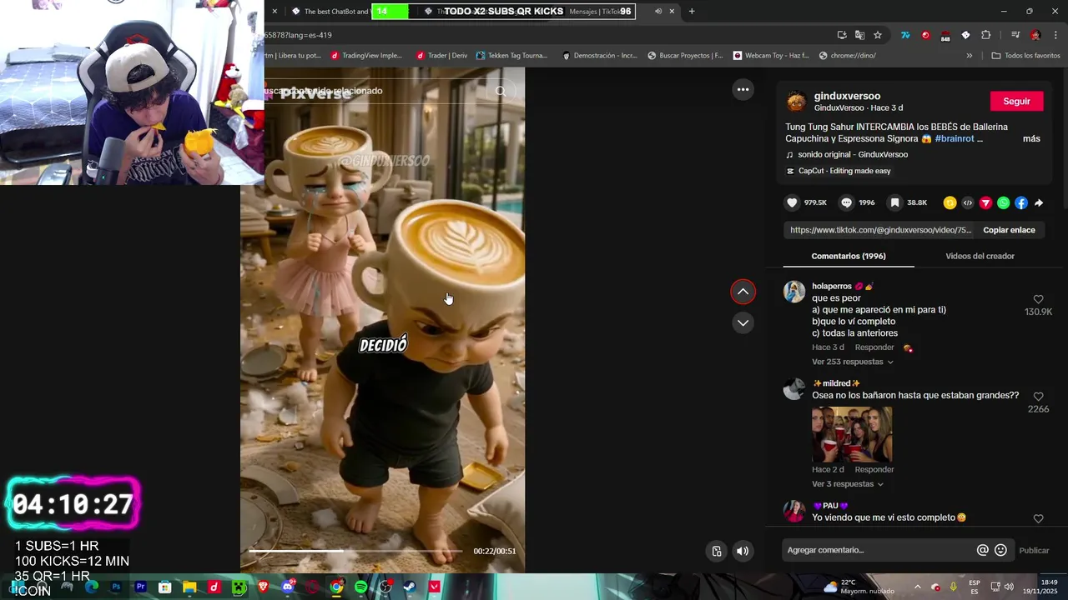Send video to friends with red arrow icon
This screenshot has width=1068, height=600.
tap(985, 202)
